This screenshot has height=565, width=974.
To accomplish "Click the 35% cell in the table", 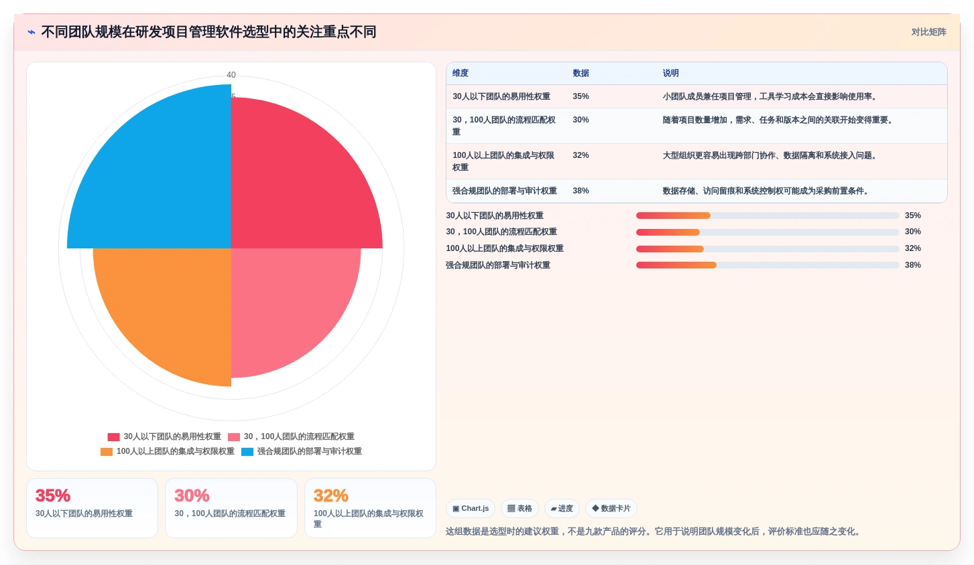I will click(x=581, y=97).
